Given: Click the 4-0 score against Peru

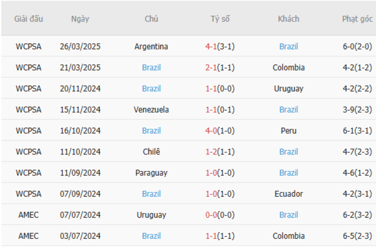Looking at the screenshot, I should tap(211, 131).
